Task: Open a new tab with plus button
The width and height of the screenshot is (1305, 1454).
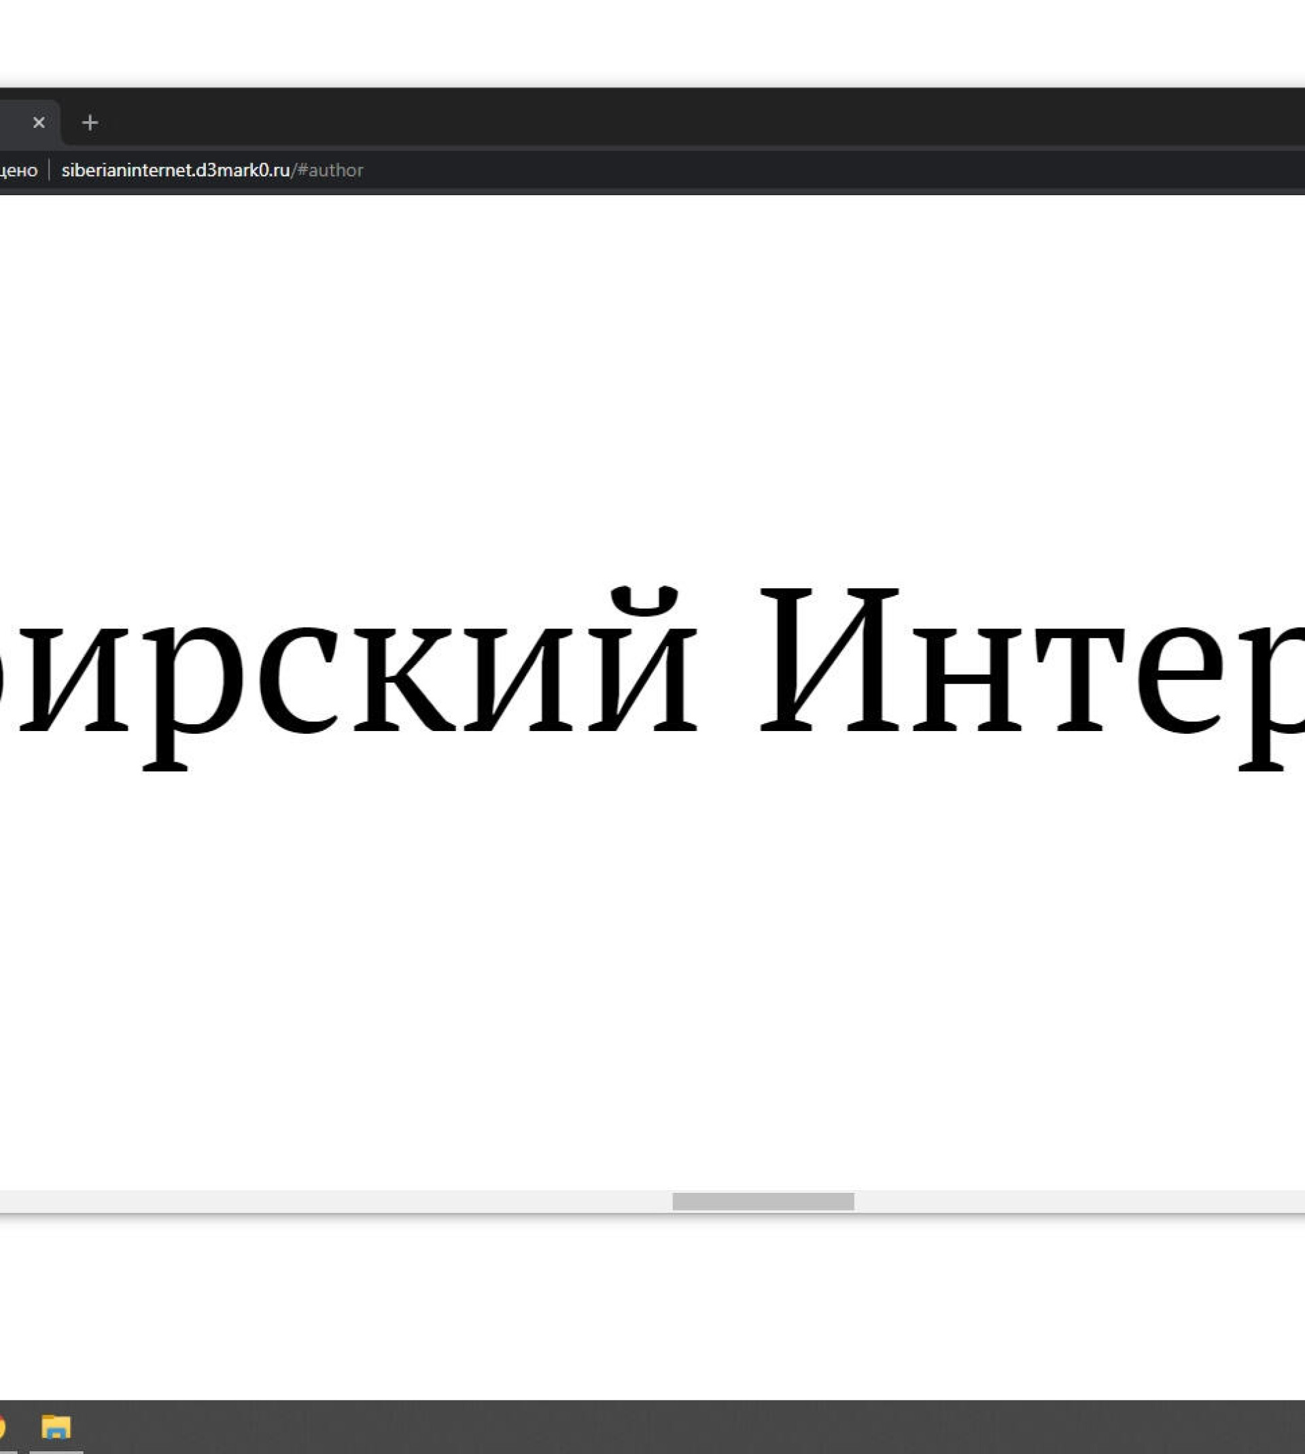Action: (x=90, y=122)
